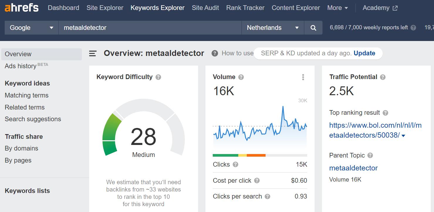Open Search suggestions report
Screen dimensions: 434x212
(x=33, y=119)
